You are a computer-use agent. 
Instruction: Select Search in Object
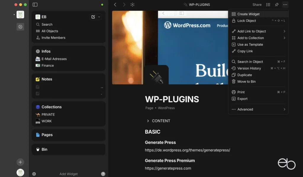(258, 62)
